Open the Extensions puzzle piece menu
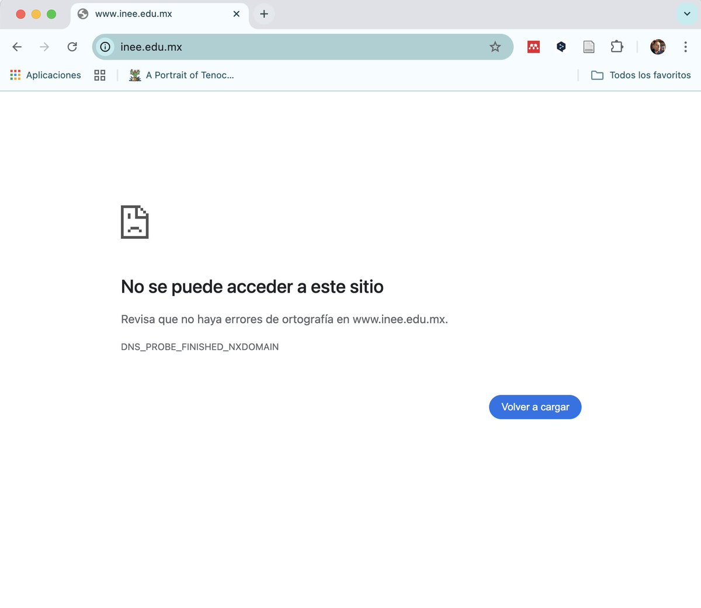 coord(617,47)
